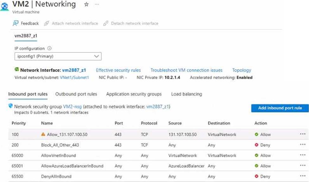309x182 pixels.
Task: Open Troubleshoot VM connection issues link
Action: coord(186,70)
